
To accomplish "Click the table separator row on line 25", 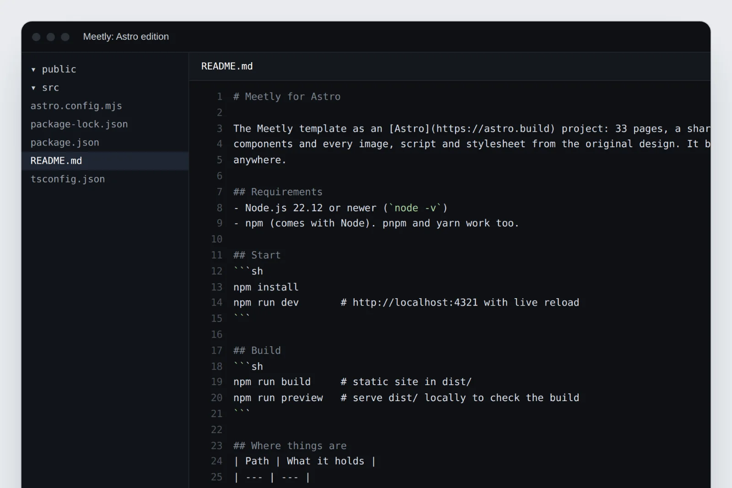I will pyautogui.click(x=272, y=477).
